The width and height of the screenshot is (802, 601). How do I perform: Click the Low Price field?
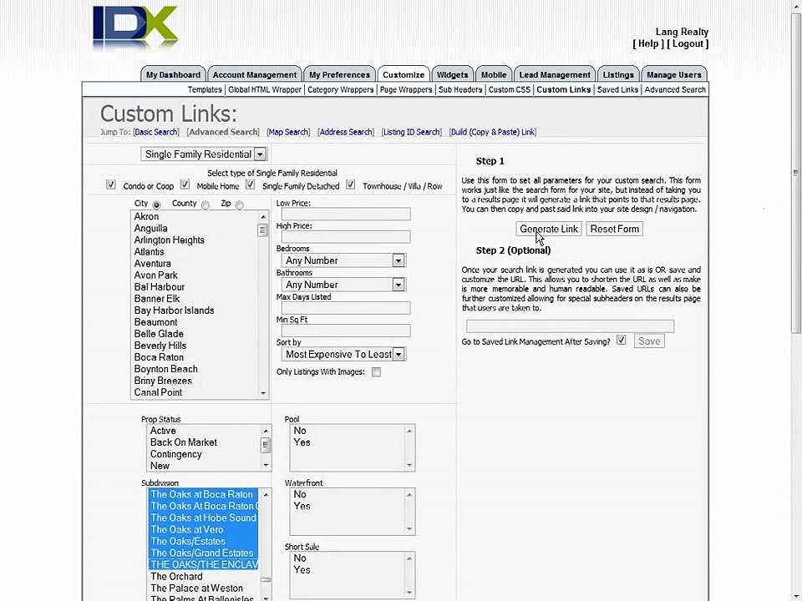coord(346,215)
